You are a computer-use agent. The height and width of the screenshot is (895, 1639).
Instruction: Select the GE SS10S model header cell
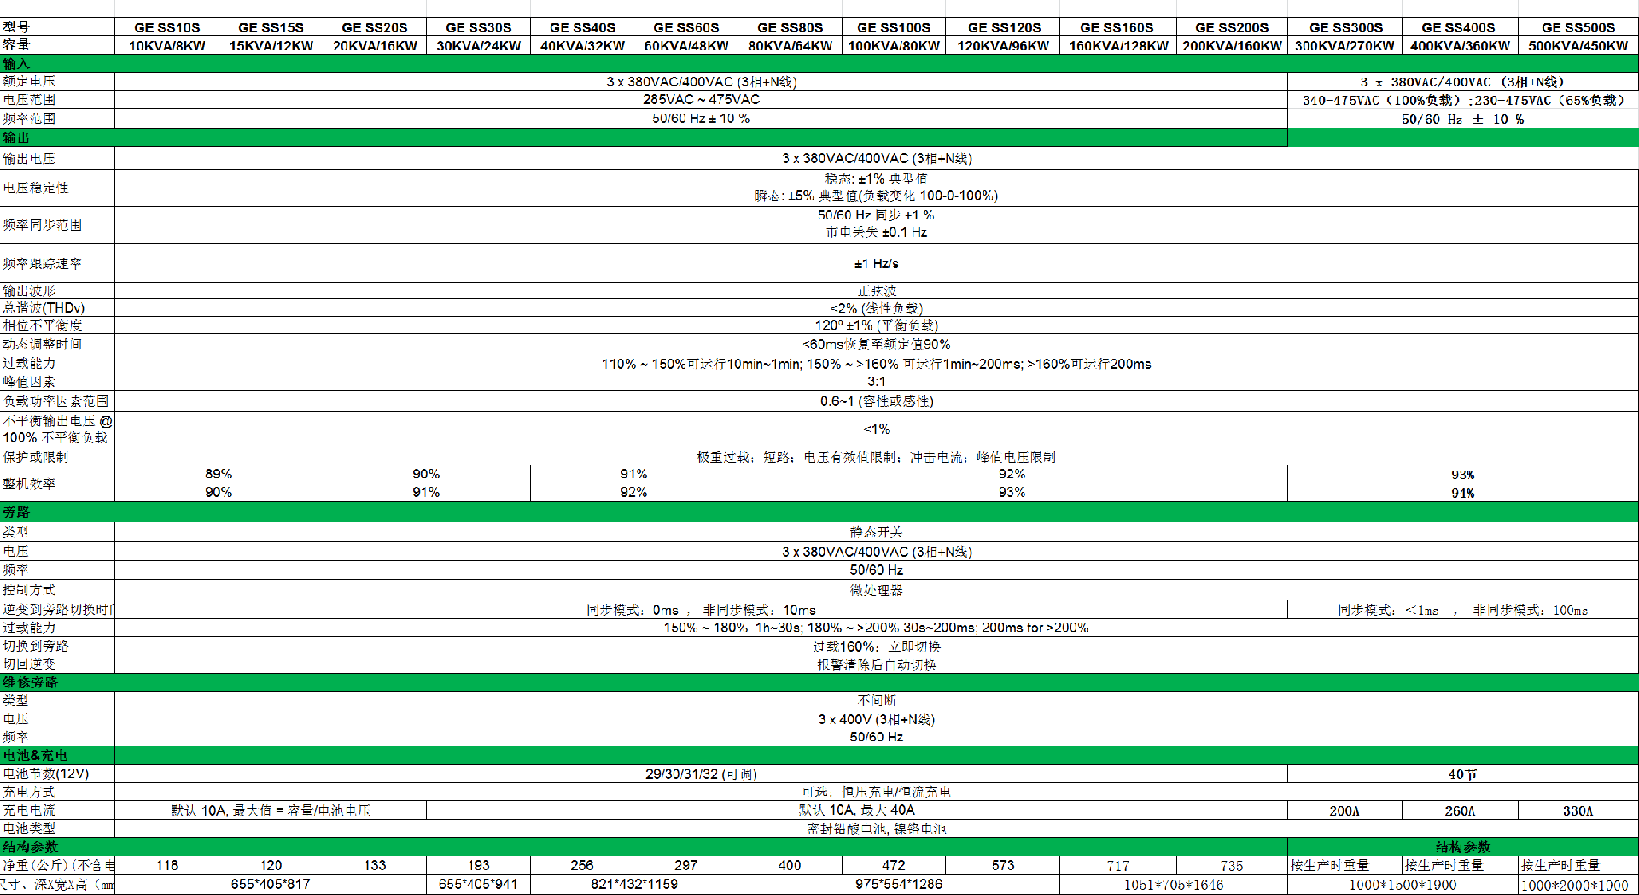(x=167, y=27)
